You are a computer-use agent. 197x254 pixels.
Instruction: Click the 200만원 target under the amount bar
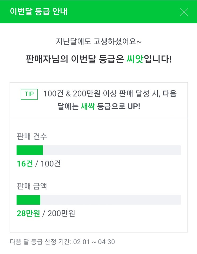(x=61, y=213)
